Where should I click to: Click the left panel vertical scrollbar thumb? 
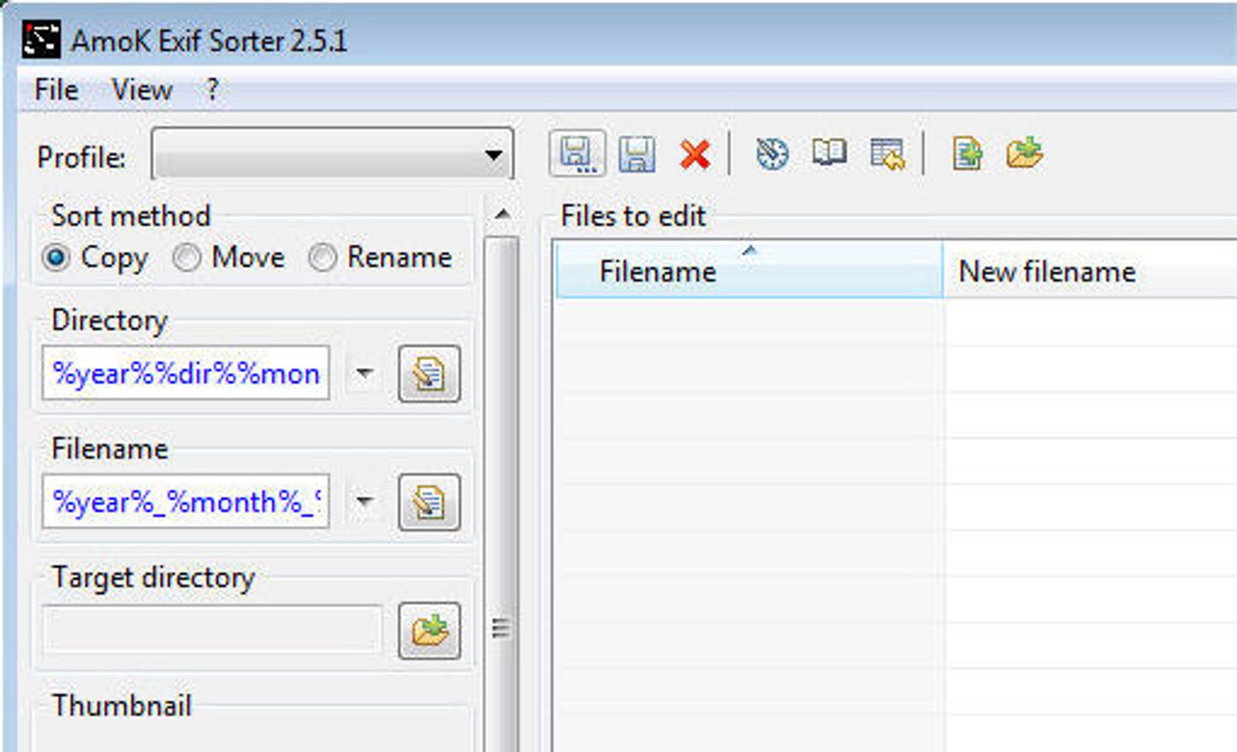point(502,495)
